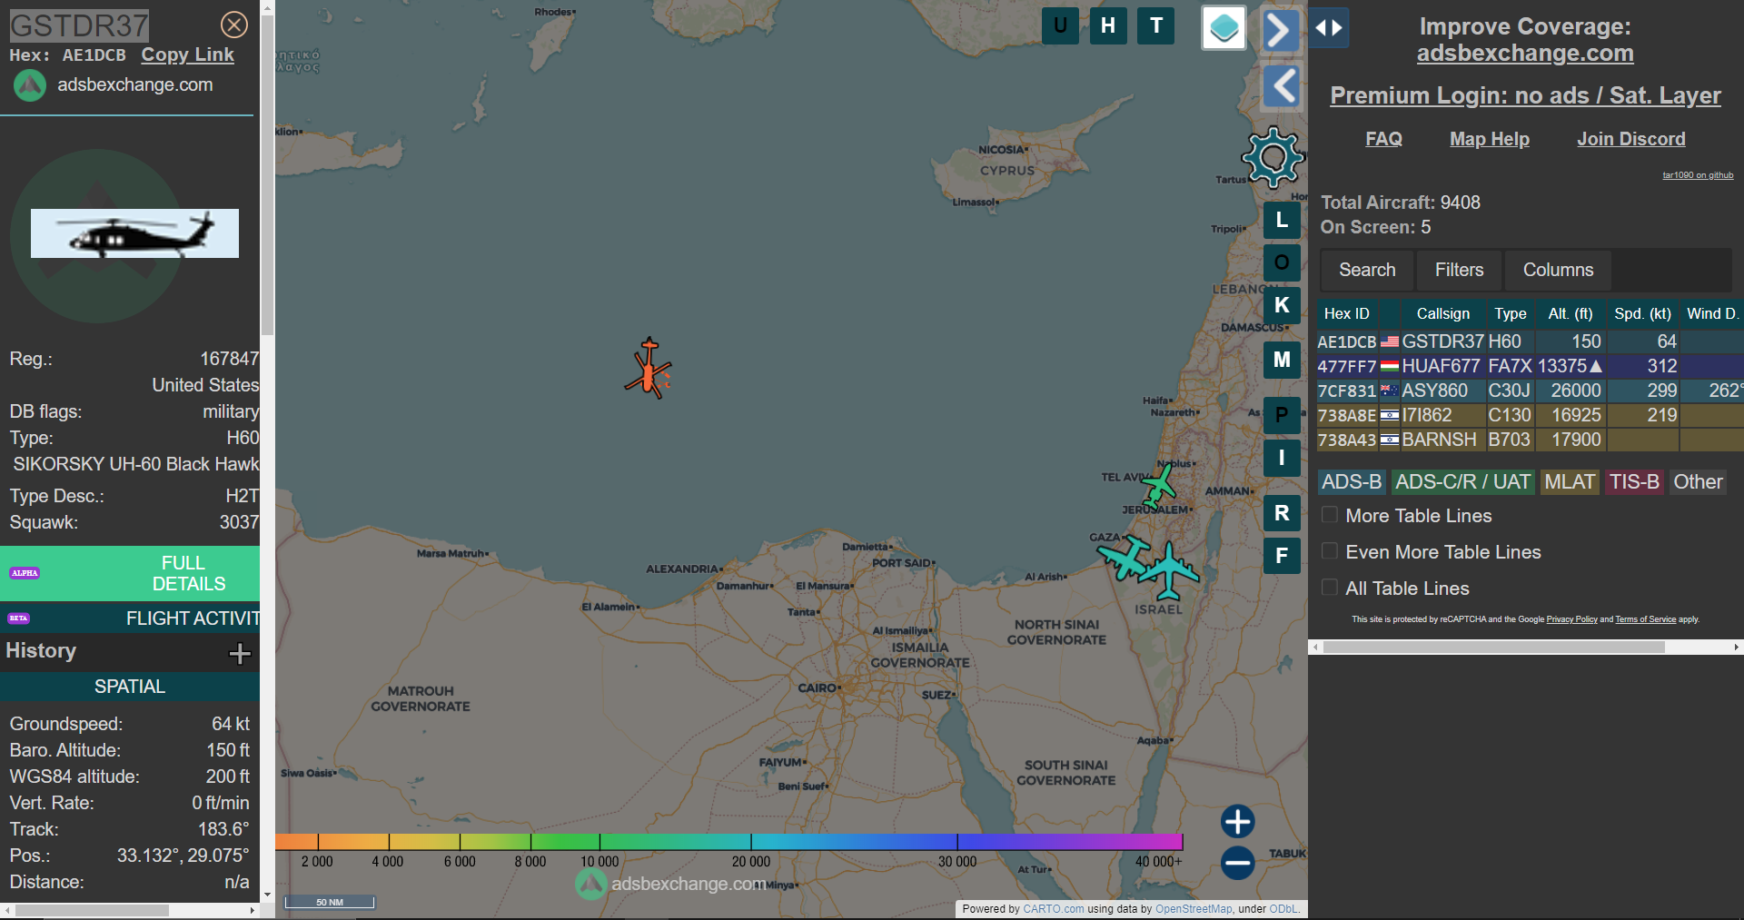The image size is (1744, 920).
Task: Click the adsbexchange logo in info panel
Action: 29,85
